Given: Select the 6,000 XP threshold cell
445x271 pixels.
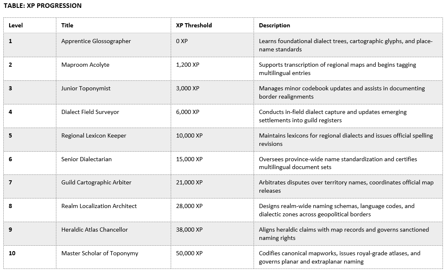Looking at the screenshot, I should click(x=187, y=112).
